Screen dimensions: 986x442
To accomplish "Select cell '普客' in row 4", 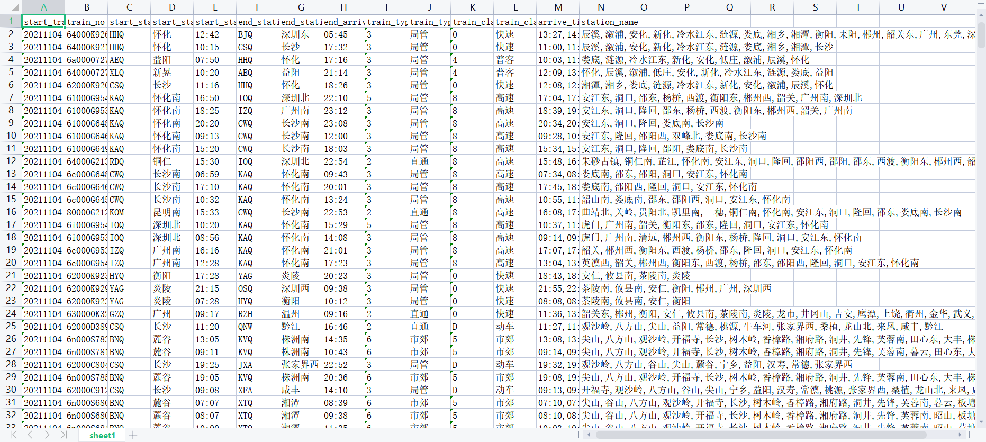I will coord(515,60).
